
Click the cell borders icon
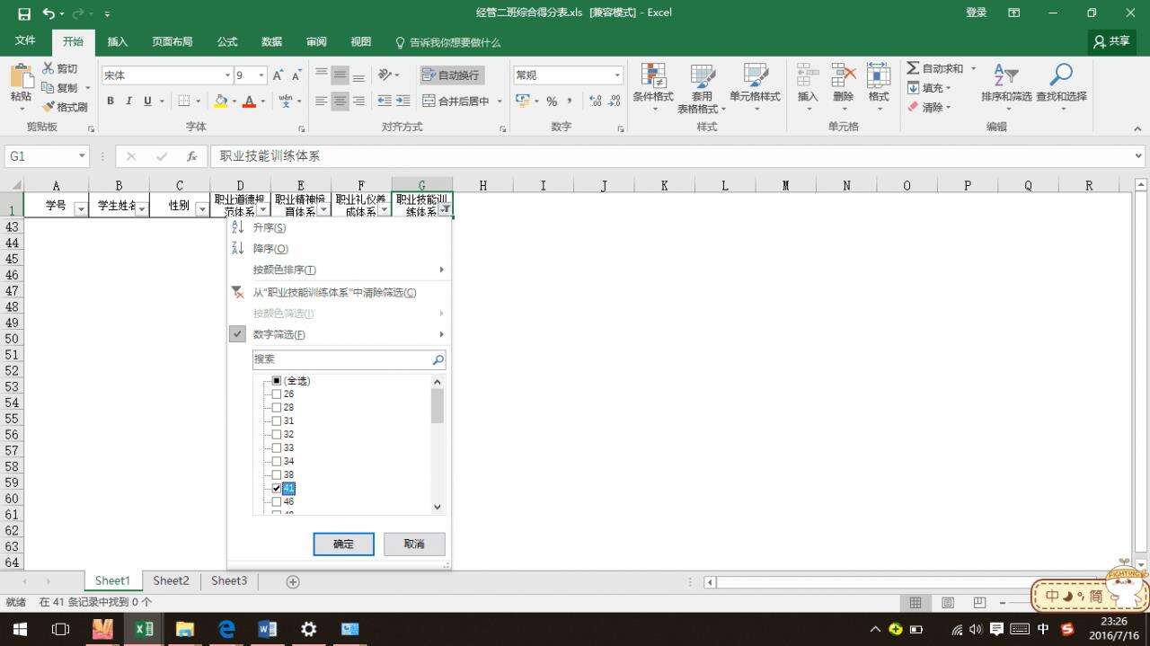pos(183,101)
